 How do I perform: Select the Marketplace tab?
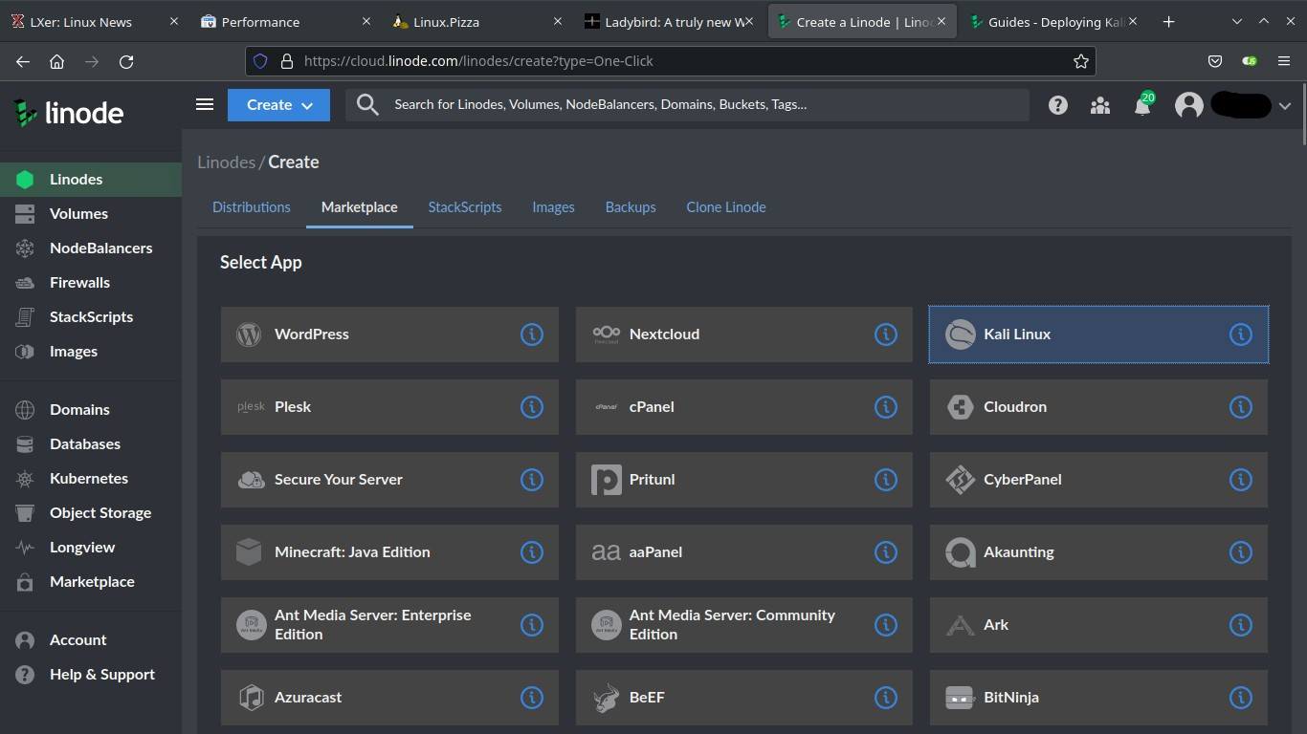(x=360, y=207)
